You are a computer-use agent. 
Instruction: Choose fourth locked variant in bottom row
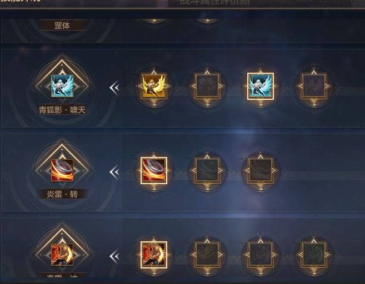coord(314,255)
